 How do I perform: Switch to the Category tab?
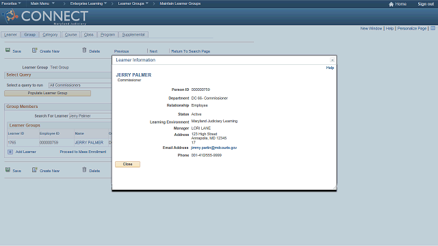tap(50, 35)
